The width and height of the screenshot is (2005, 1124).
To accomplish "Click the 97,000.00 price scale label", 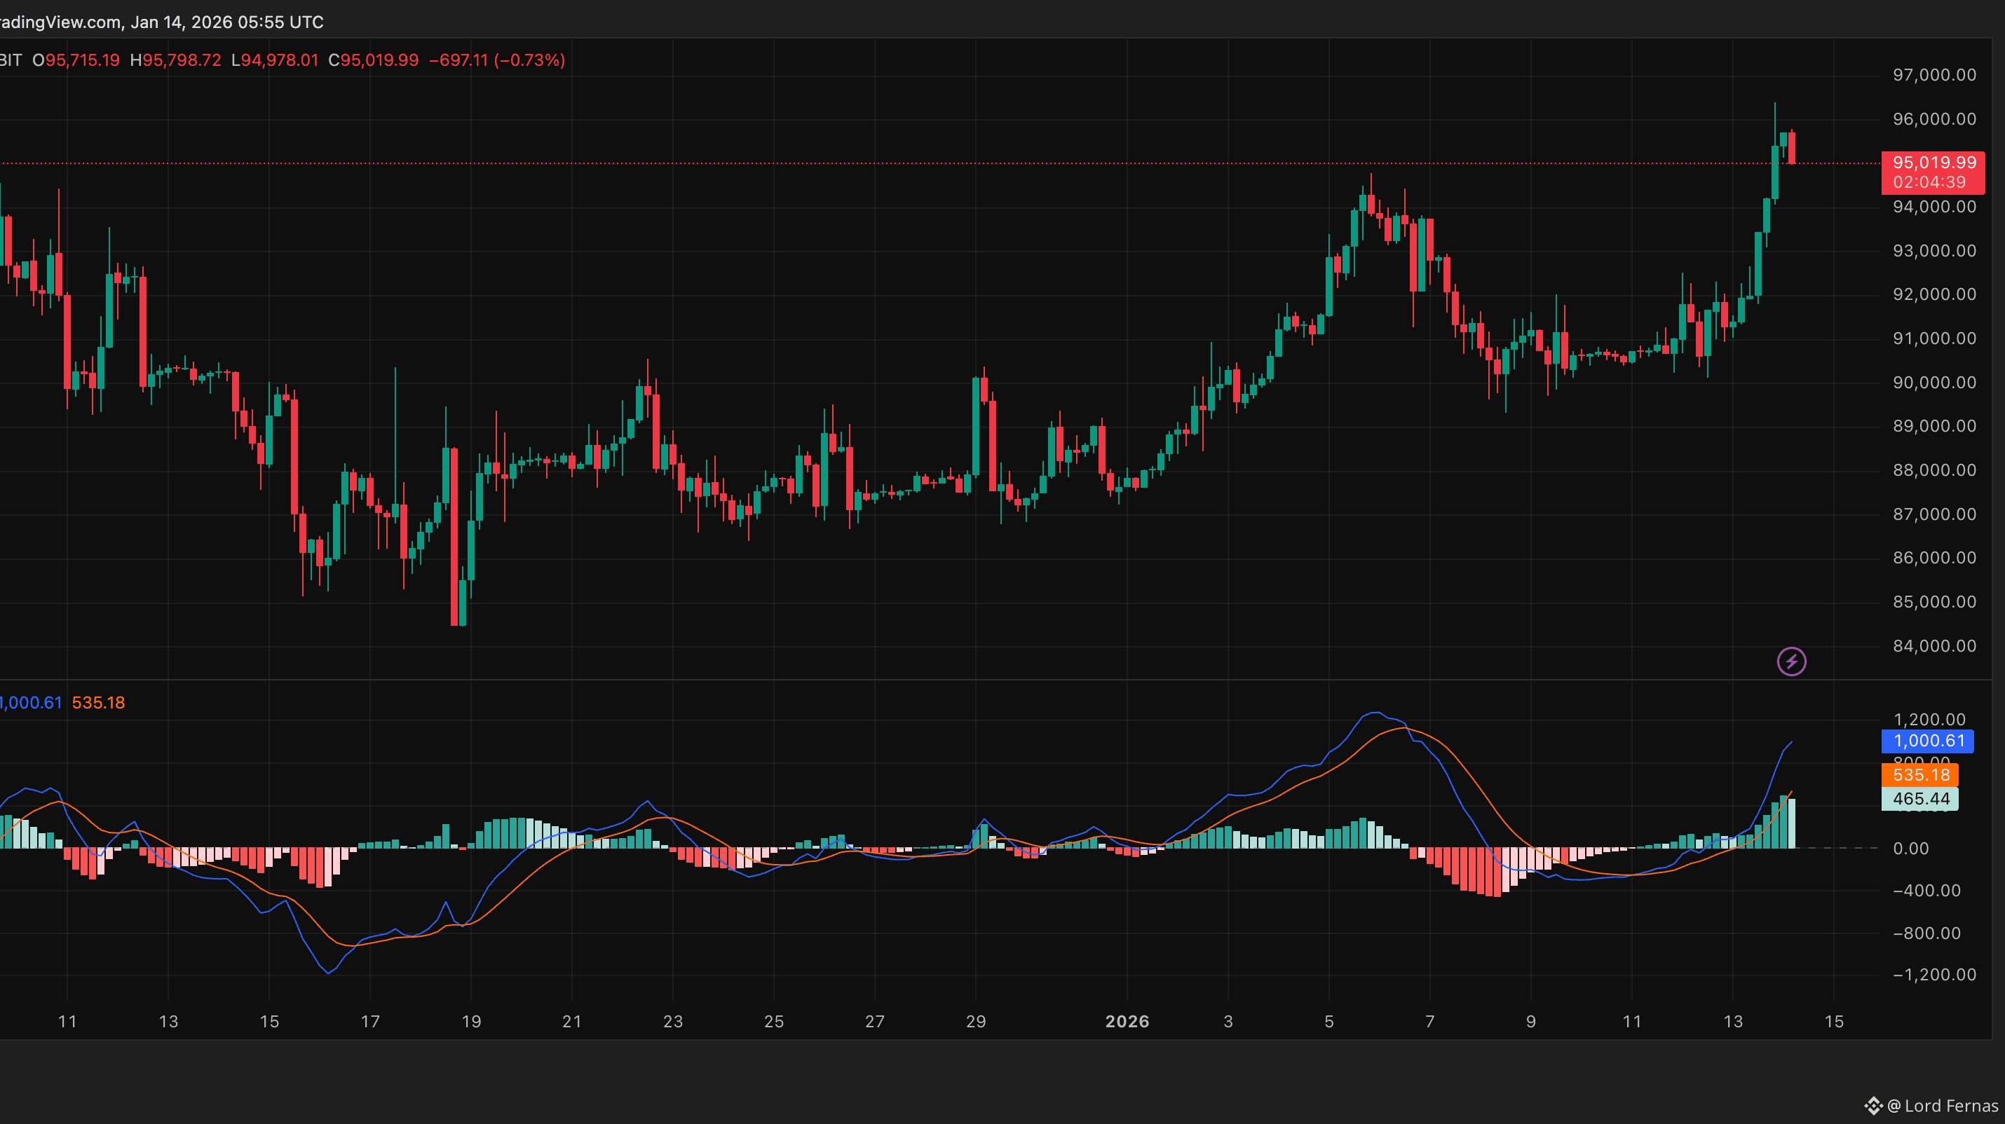I will [x=1933, y=76].
